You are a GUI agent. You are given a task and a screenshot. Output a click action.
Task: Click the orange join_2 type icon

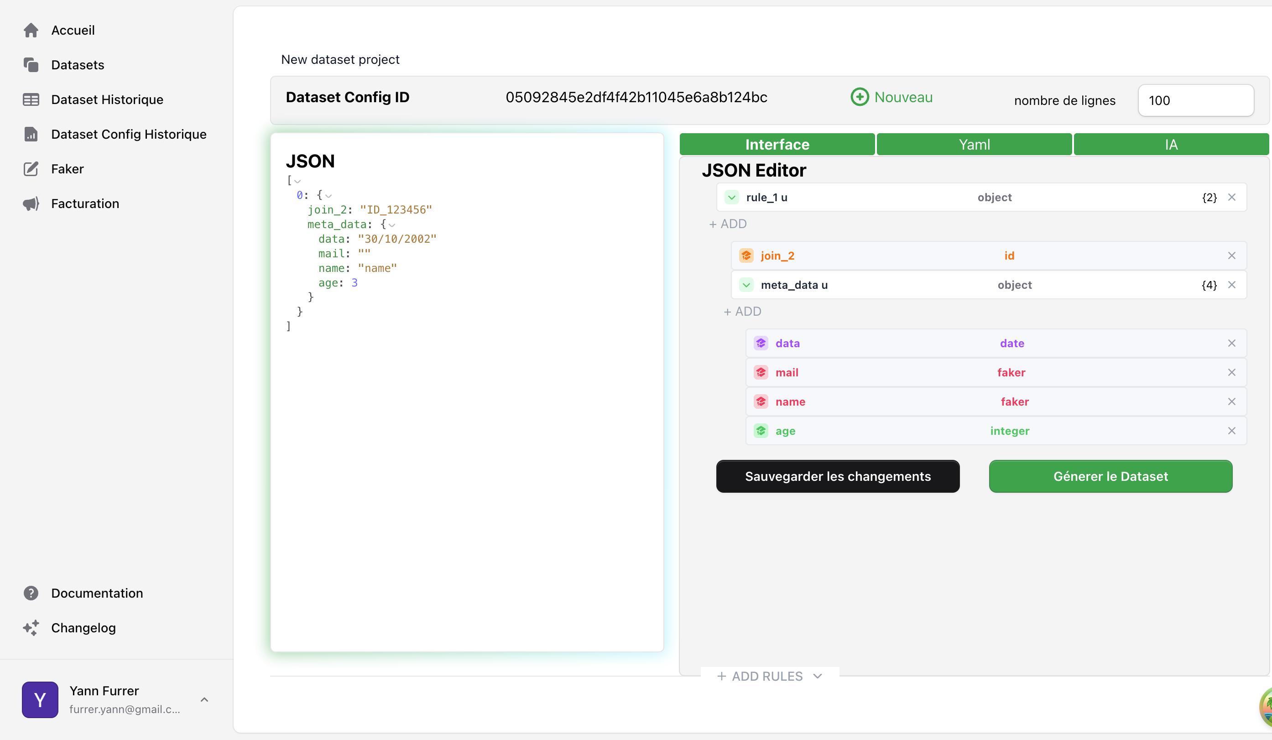[x=746, y=256]
